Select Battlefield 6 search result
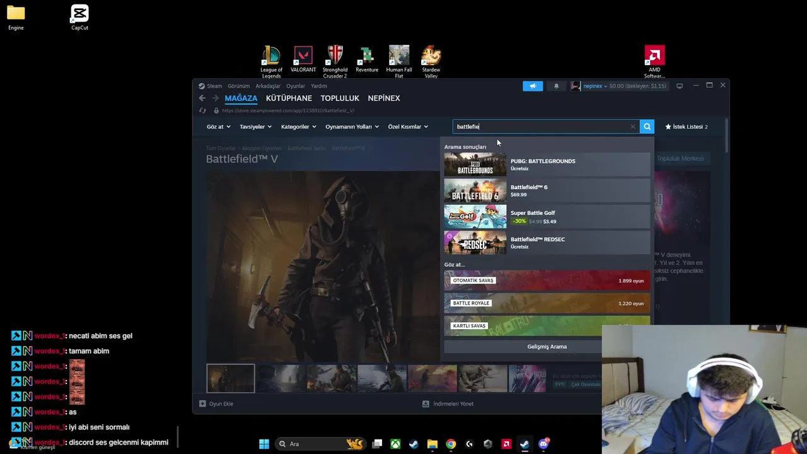Viewport: 807px width, 454px height. point(547,190)
